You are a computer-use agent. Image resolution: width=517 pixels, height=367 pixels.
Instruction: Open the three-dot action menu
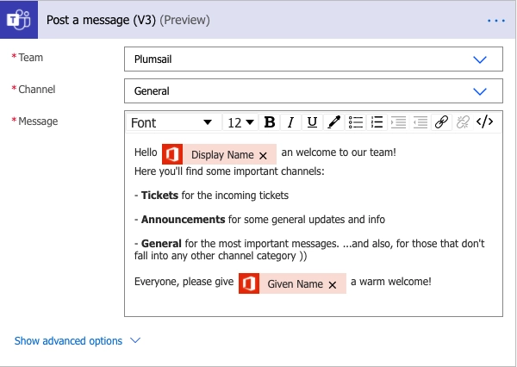coord(496,21)
